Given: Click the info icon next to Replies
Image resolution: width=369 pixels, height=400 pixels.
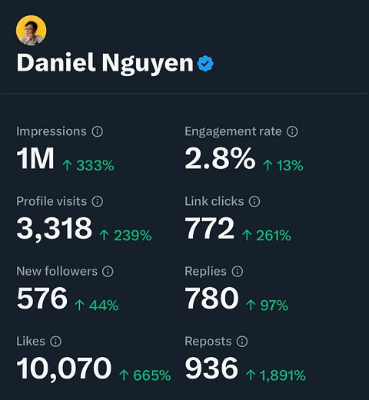Looking at the screenshot, I should (x=238, y=271).
